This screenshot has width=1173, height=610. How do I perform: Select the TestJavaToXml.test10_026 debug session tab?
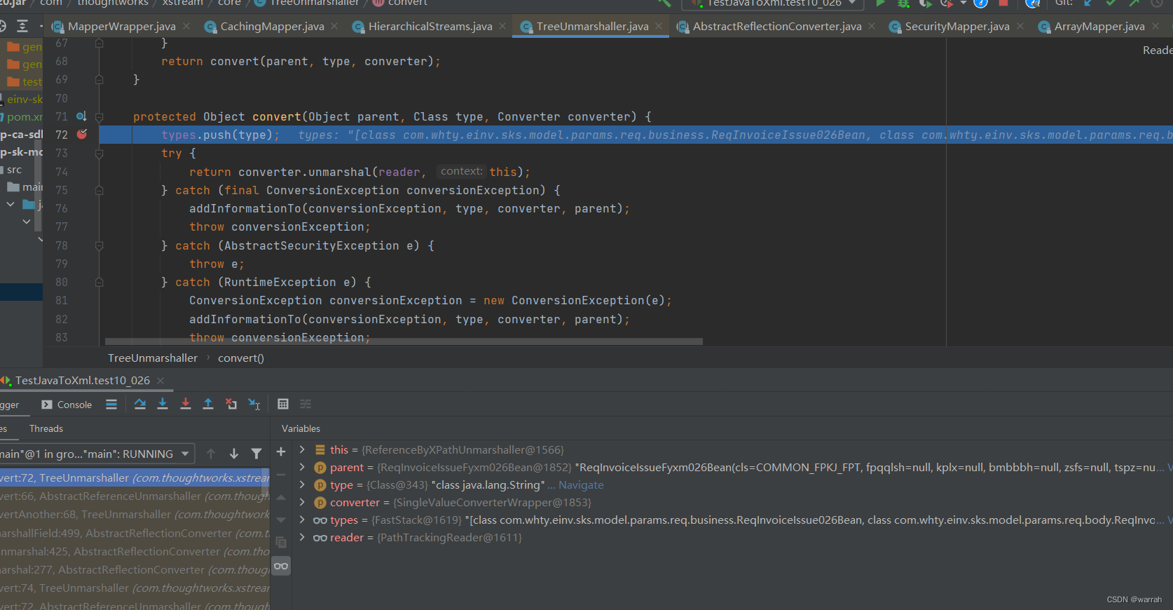click(83, 380)
